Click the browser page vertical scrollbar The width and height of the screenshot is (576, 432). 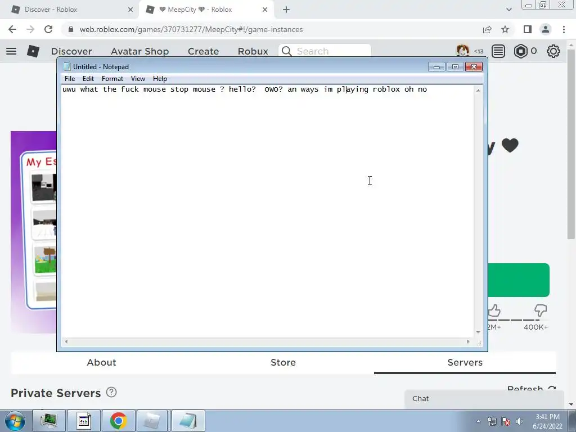[x=571, y=143]
